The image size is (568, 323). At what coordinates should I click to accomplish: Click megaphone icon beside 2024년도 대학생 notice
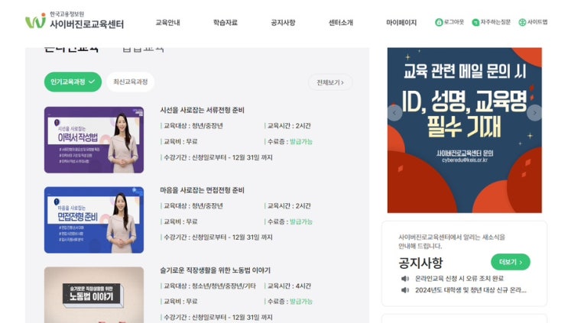pos(405,290)
